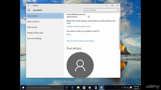The height and width of the screenshot is (90, 161).
Task: Click the Settings app taskbar icon
Action: 101,87
